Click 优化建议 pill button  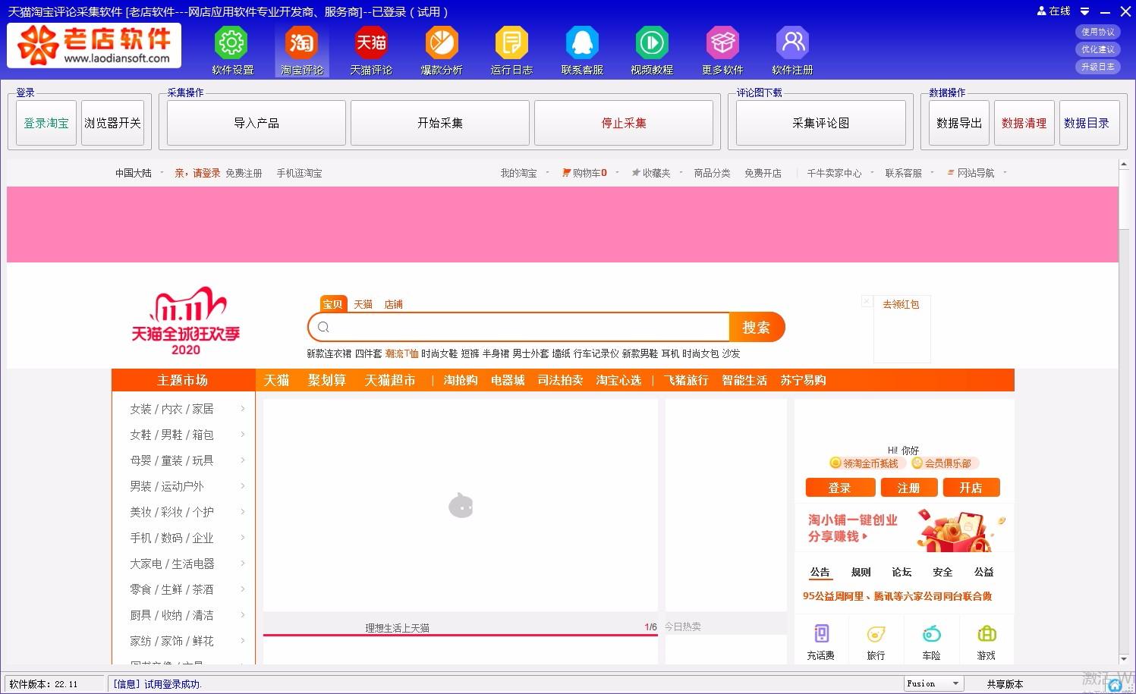[1098, 49]
